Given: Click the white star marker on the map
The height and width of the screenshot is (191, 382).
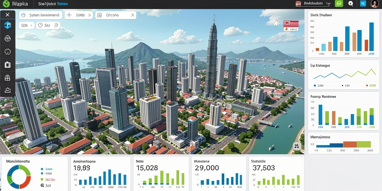Looking at the screenshot, I should pos(276,24).
